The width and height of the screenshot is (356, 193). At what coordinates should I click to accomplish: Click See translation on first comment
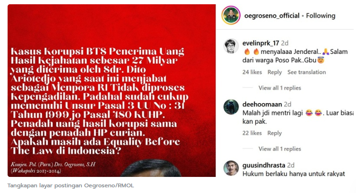point(307,72)
